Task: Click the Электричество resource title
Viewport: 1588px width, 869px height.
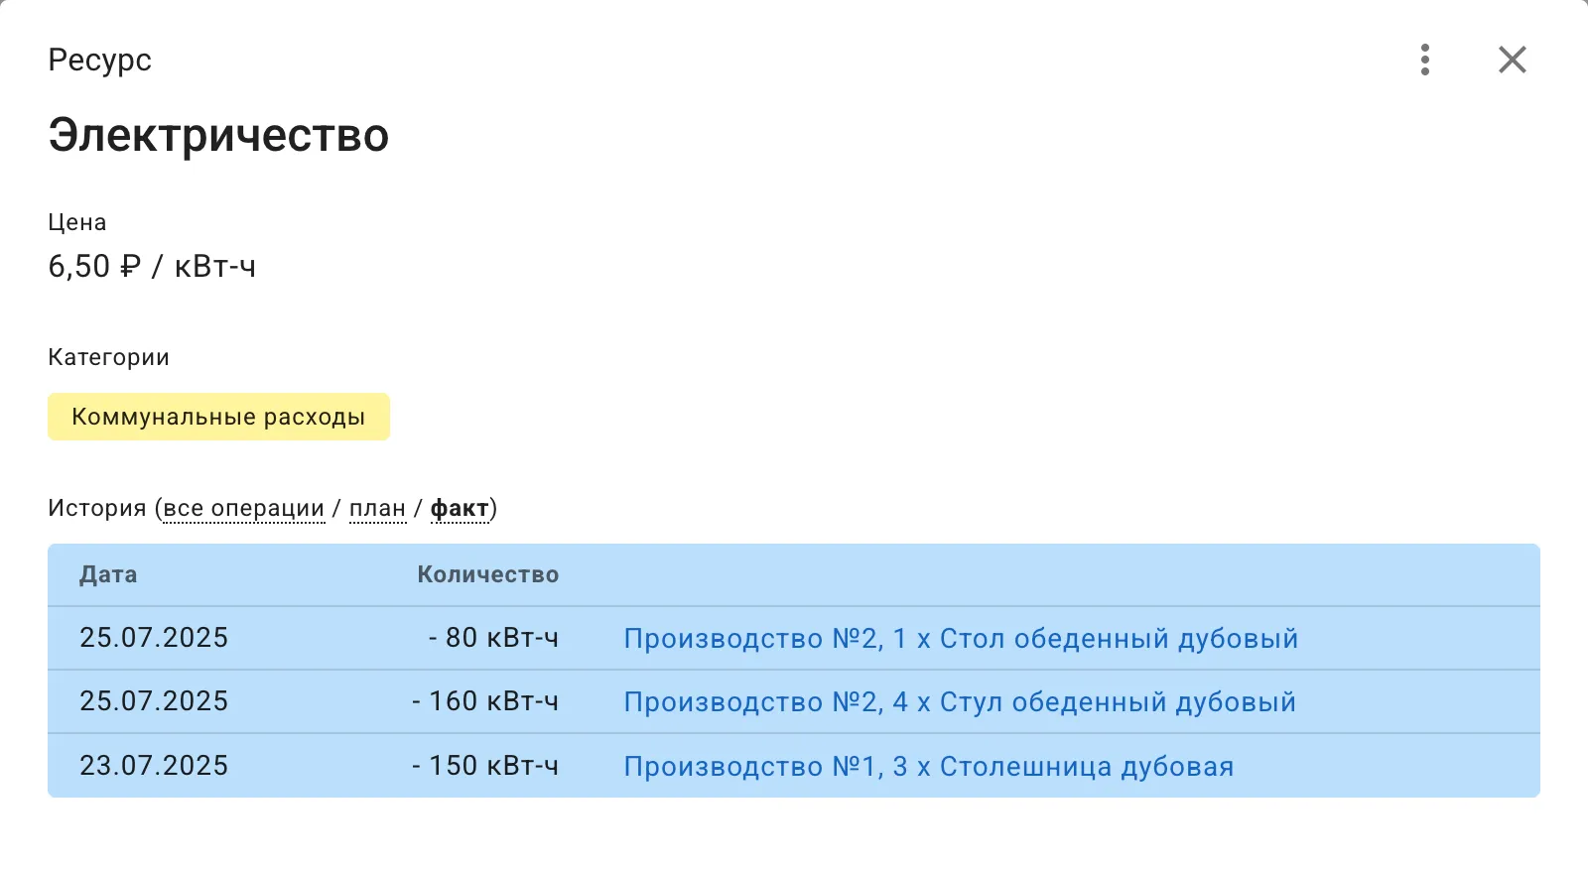Action: [218, 136]
